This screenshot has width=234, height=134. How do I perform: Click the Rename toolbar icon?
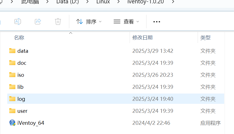(18, 21)
